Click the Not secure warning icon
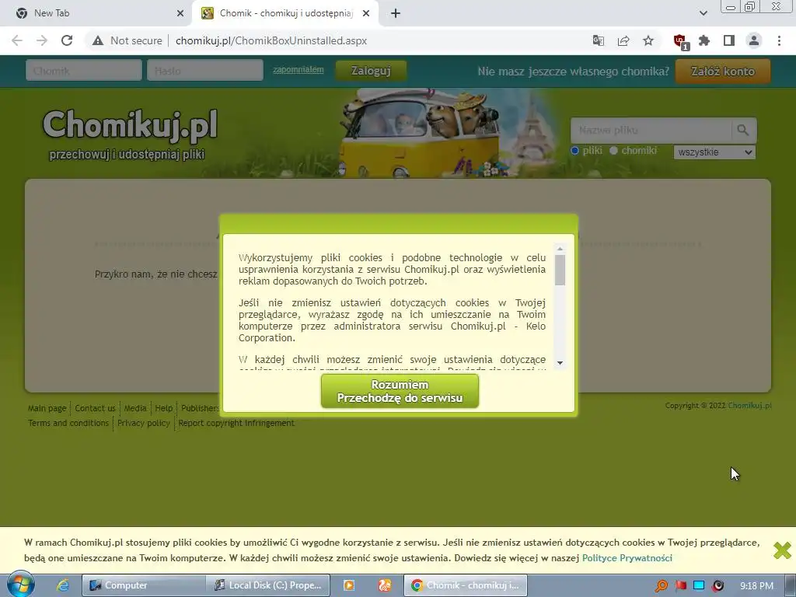 (97, 40)
